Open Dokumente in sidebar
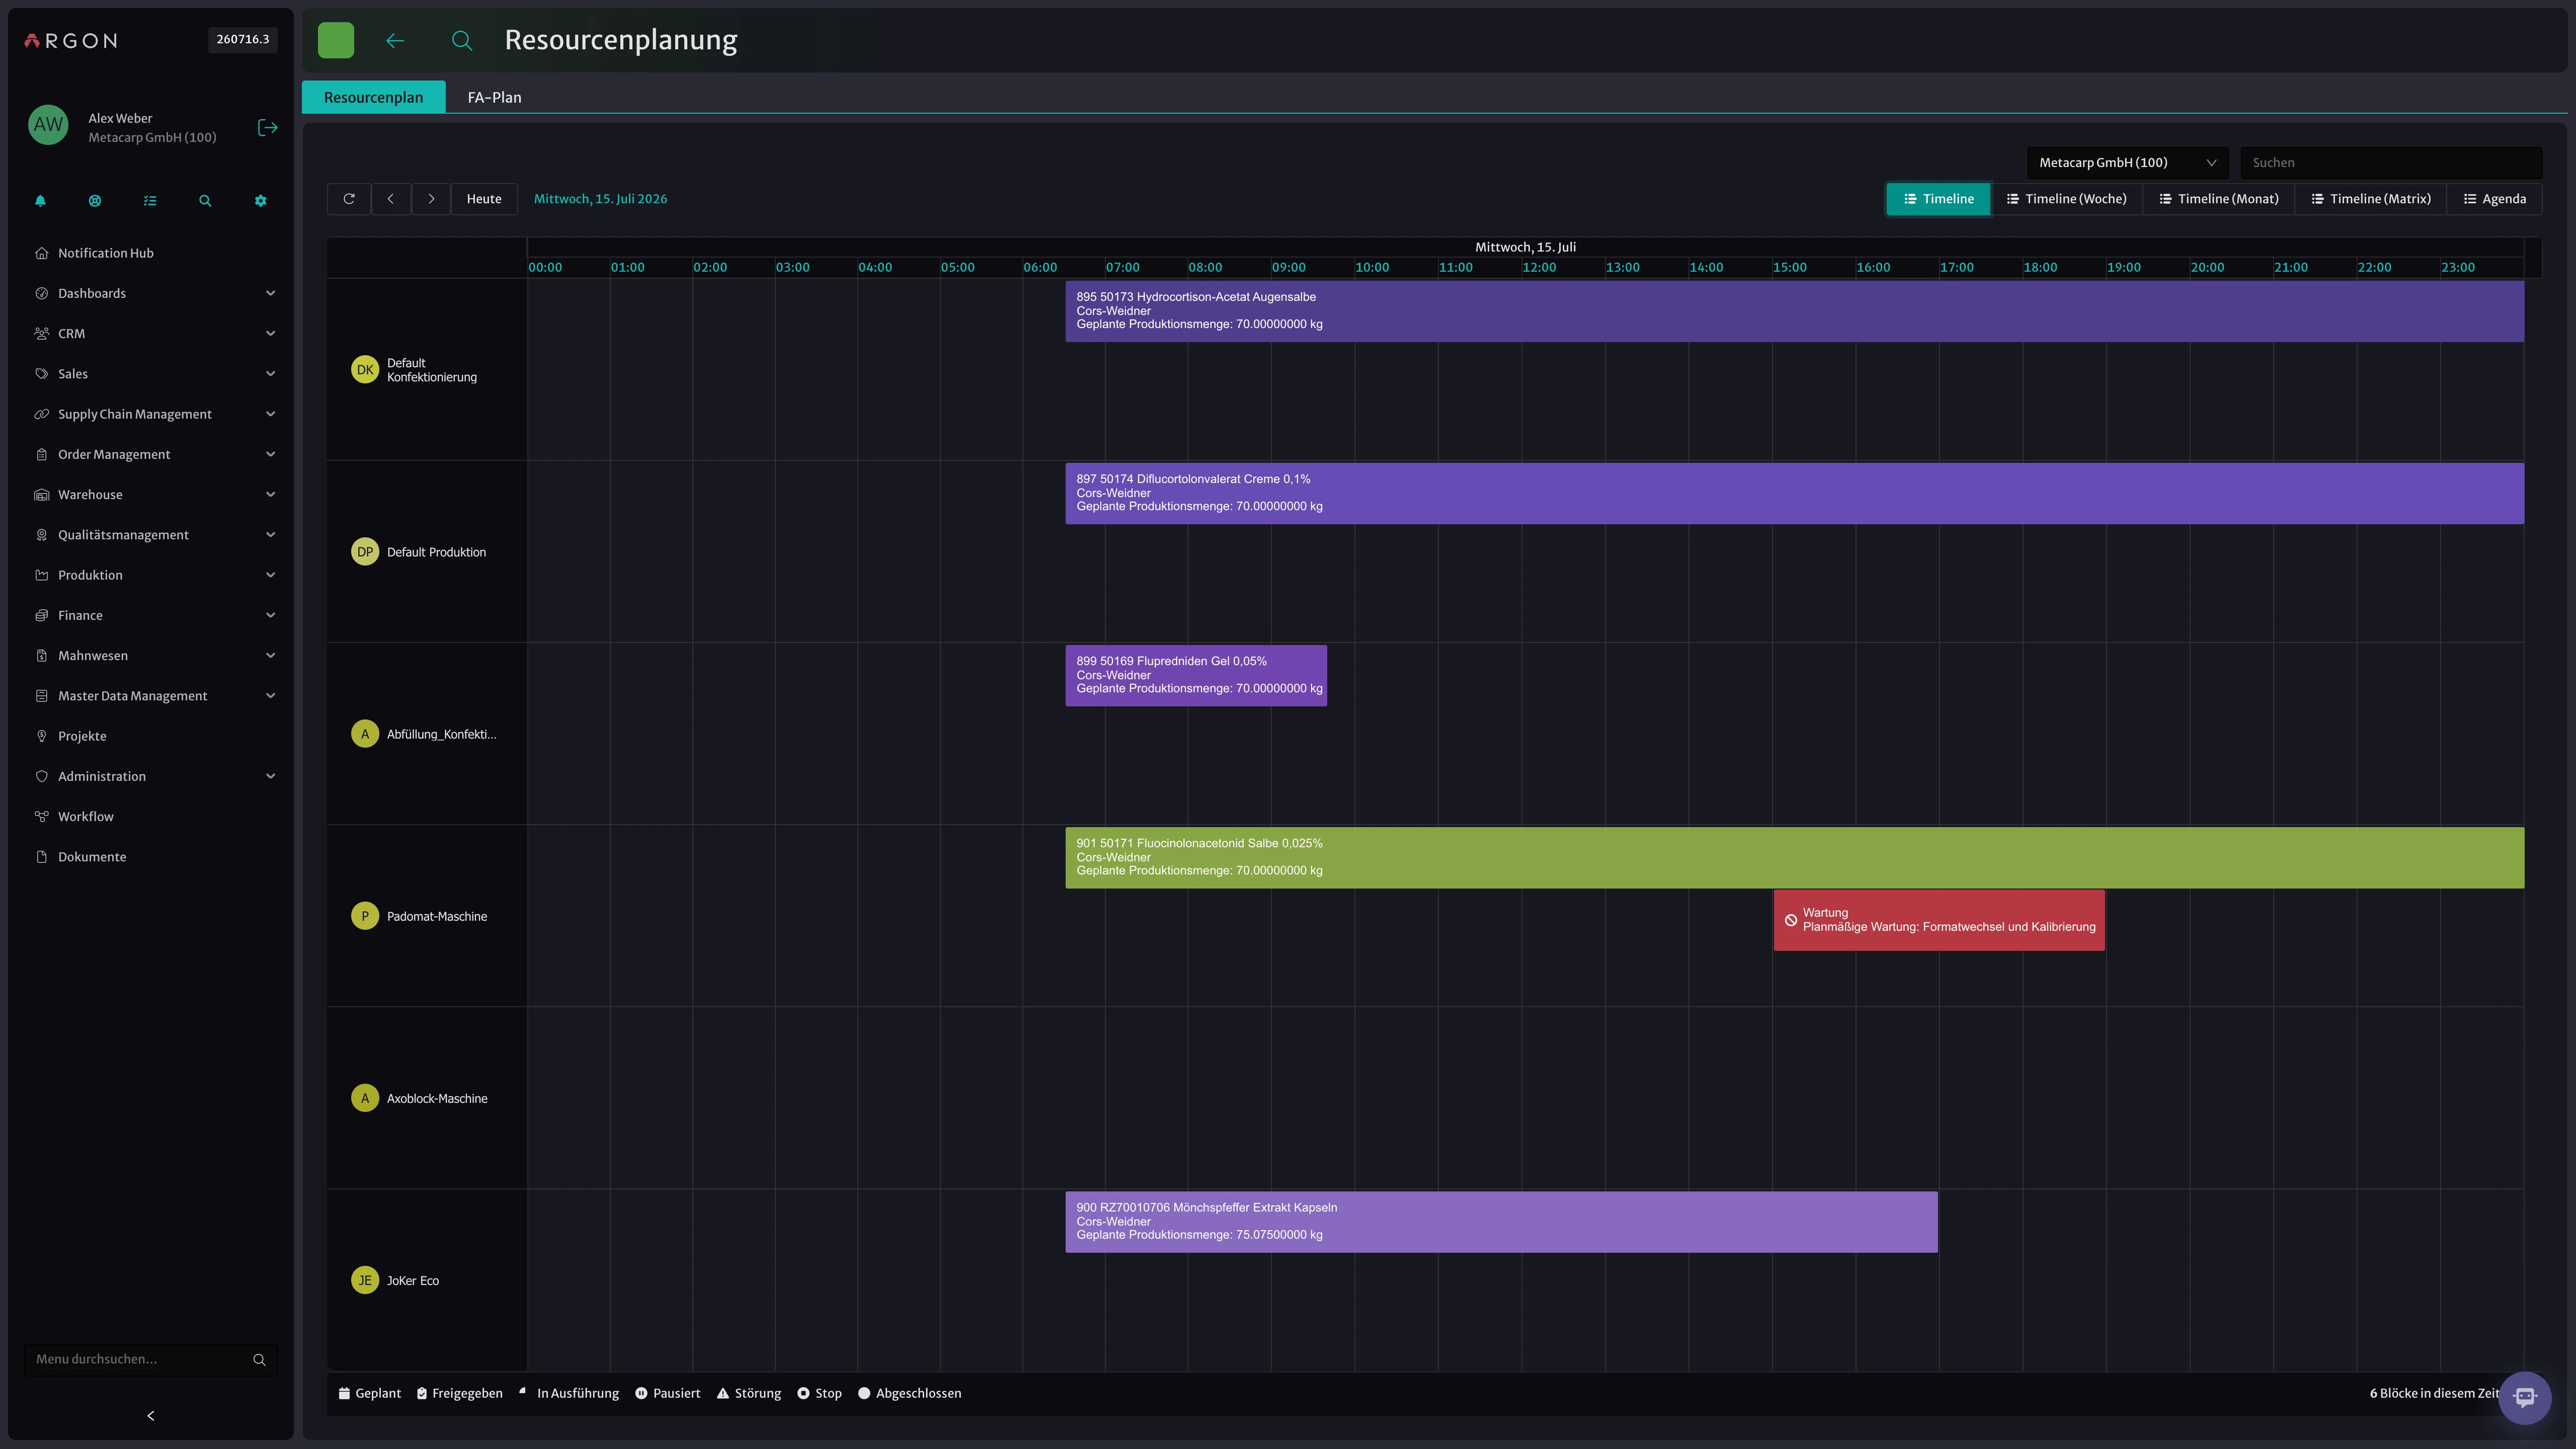This screenshot has width=2576, height=1449. (151, 857)
